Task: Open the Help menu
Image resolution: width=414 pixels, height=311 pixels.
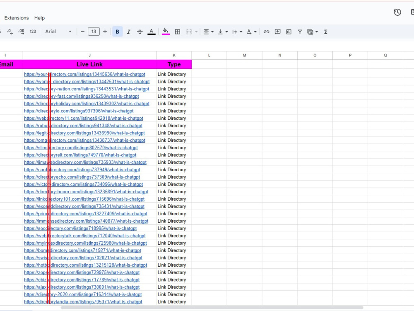Action: (39, 18)
